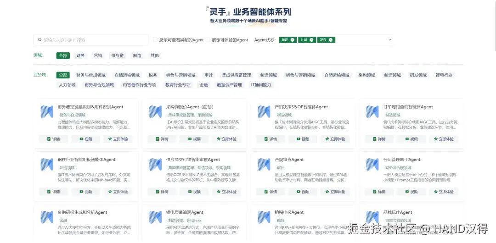Click the 合同管理助手Agent logo icon
496x243 pixels.
coord(372,165)
